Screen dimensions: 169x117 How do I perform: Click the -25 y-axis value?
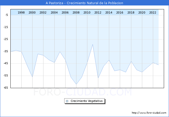tap(6, 39)
